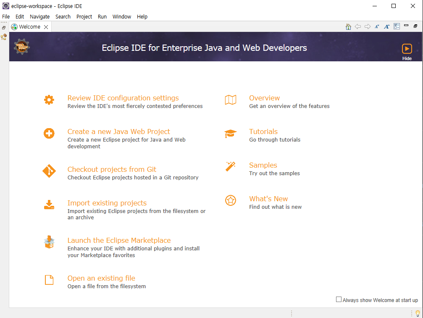Click the Git diamond icon
Image resolution: width=423 pixels, height=318 pixels.
pos(49,171)
